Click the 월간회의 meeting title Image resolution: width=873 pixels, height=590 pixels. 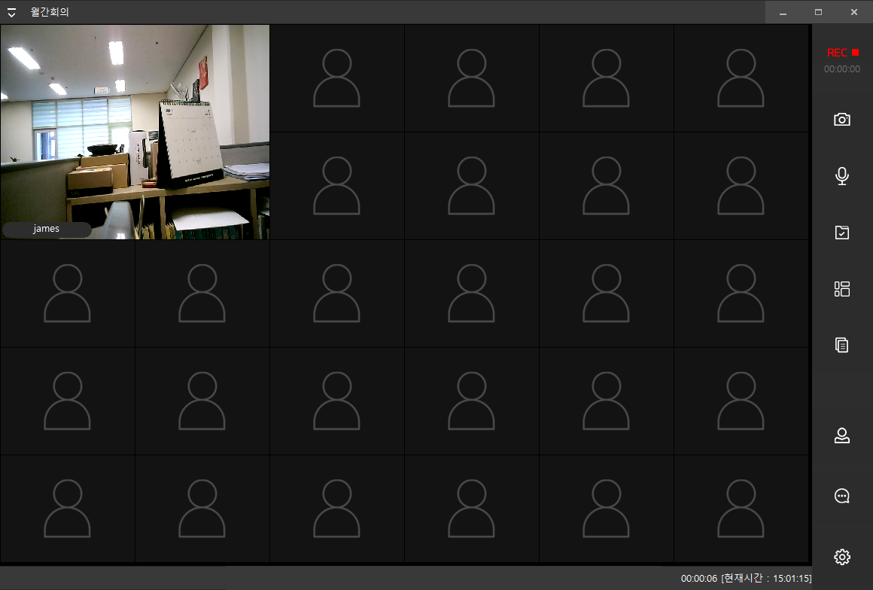pos(50,12)
